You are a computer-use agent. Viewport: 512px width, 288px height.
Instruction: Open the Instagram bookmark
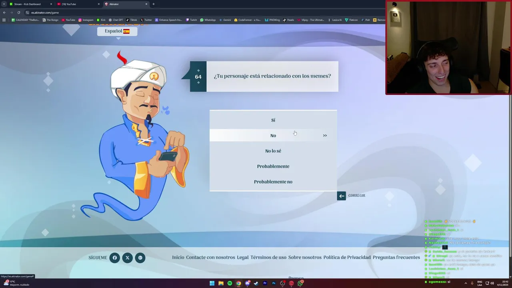pyautogui.click(x=86, y=20)
